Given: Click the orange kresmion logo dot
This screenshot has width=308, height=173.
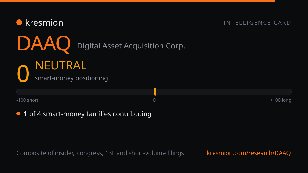Looking at the screenshot, I should 19,22.
